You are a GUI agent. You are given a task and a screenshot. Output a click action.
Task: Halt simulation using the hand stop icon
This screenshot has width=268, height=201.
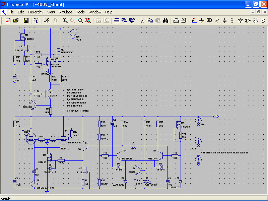click(x=55, y=21)
